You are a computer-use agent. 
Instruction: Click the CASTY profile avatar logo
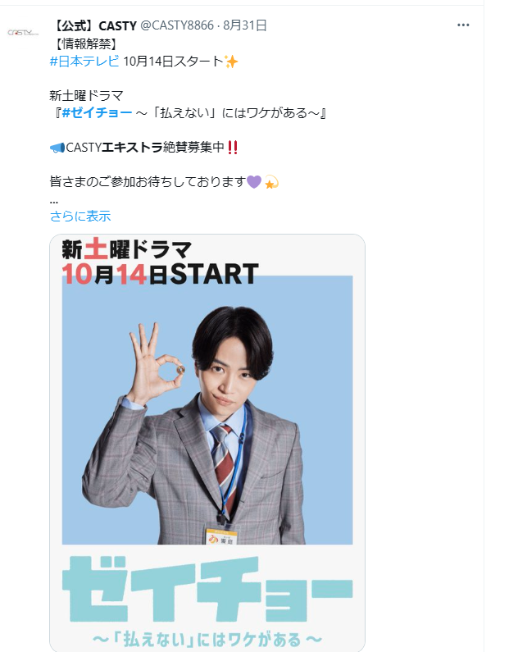pyautogui.click(x=23, y=32)
